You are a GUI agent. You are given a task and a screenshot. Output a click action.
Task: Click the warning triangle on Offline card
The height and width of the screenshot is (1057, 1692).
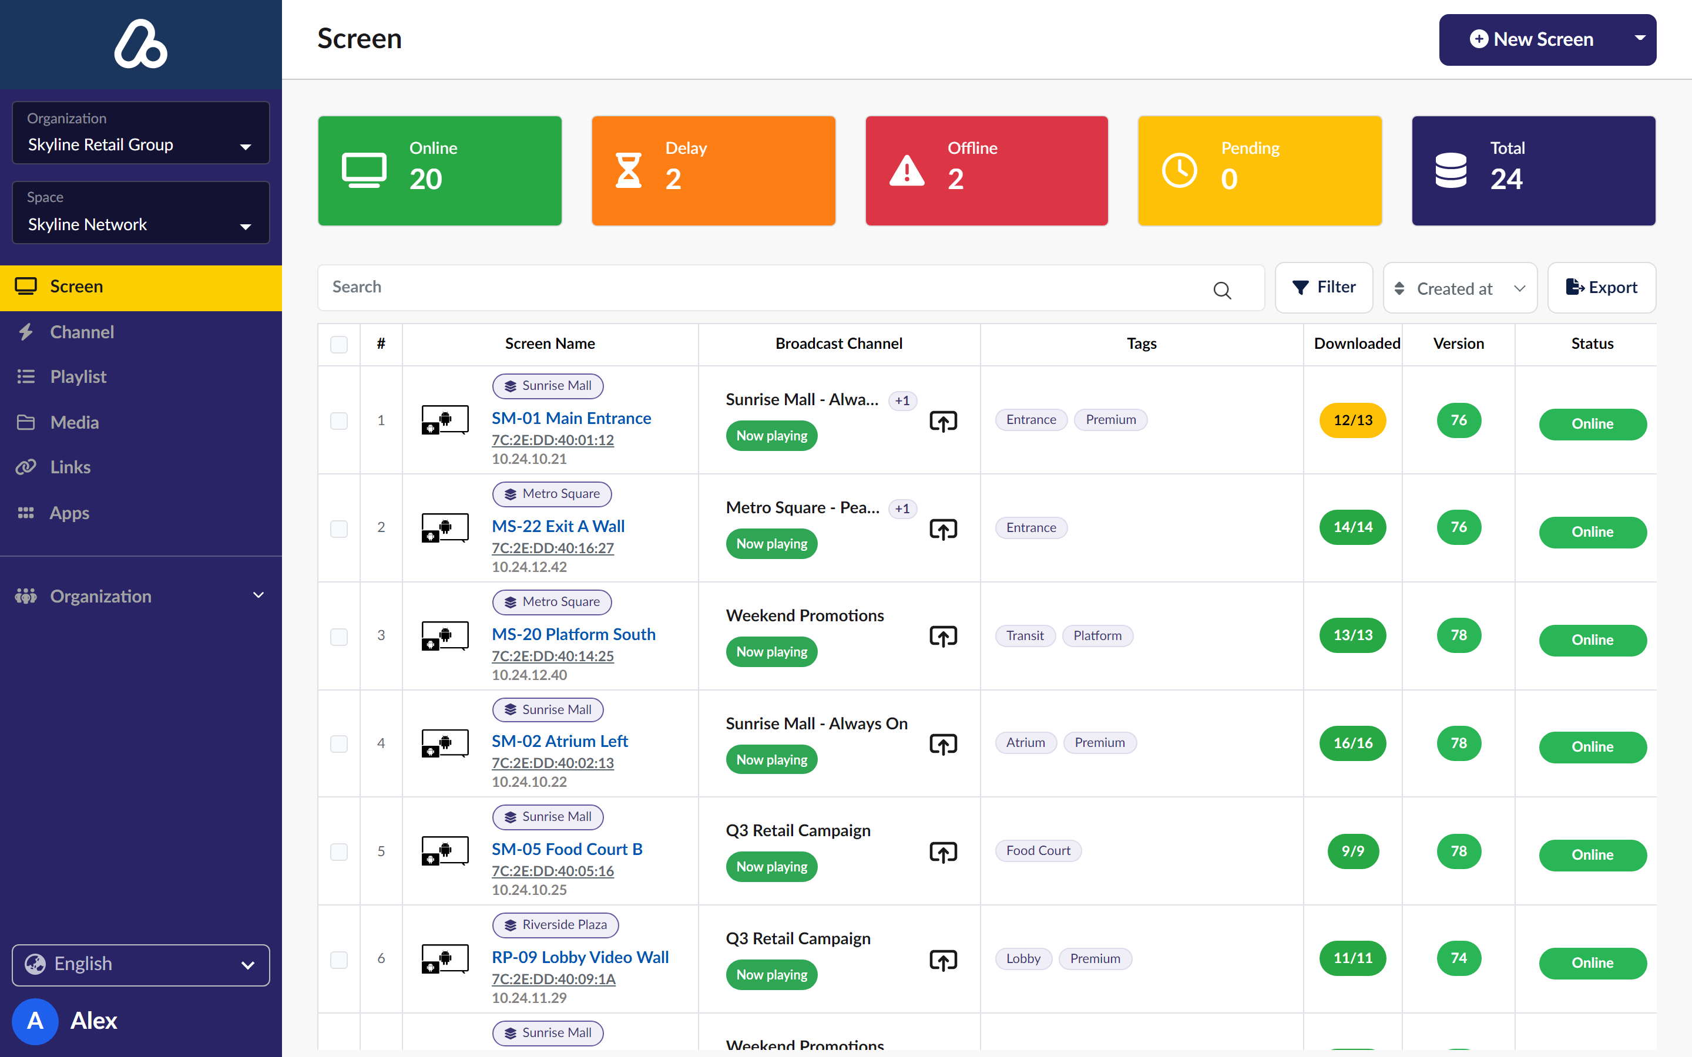point(907,170)
